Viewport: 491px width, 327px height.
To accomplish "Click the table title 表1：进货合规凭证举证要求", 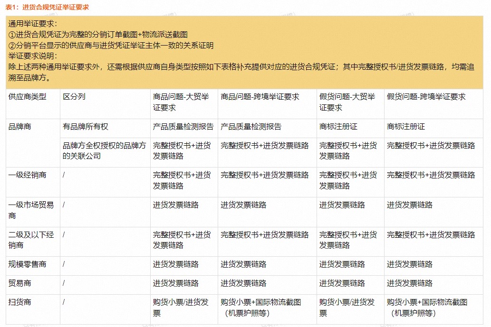I will pos(47,7).
